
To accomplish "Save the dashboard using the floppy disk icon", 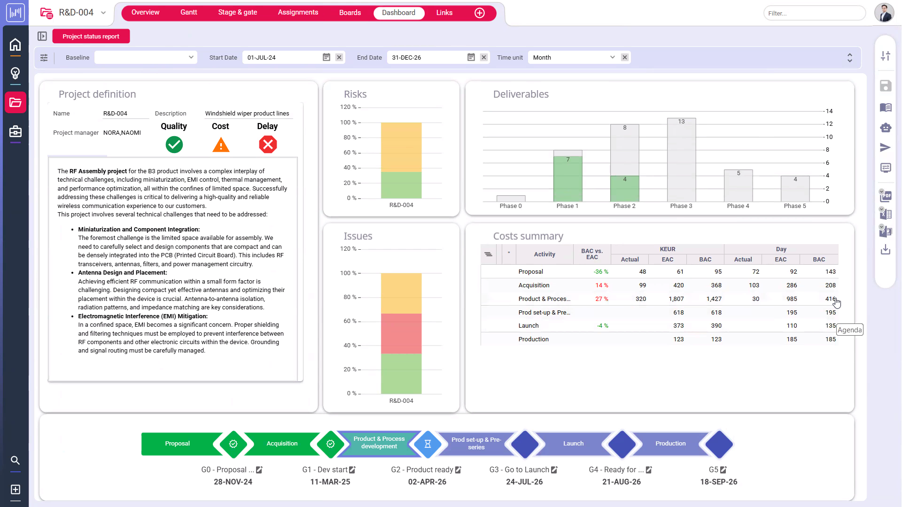I will coord(886,86).
